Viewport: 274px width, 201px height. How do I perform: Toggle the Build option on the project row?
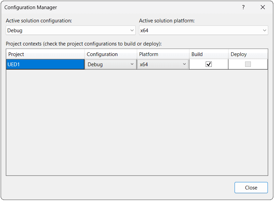tap(208, 64)
